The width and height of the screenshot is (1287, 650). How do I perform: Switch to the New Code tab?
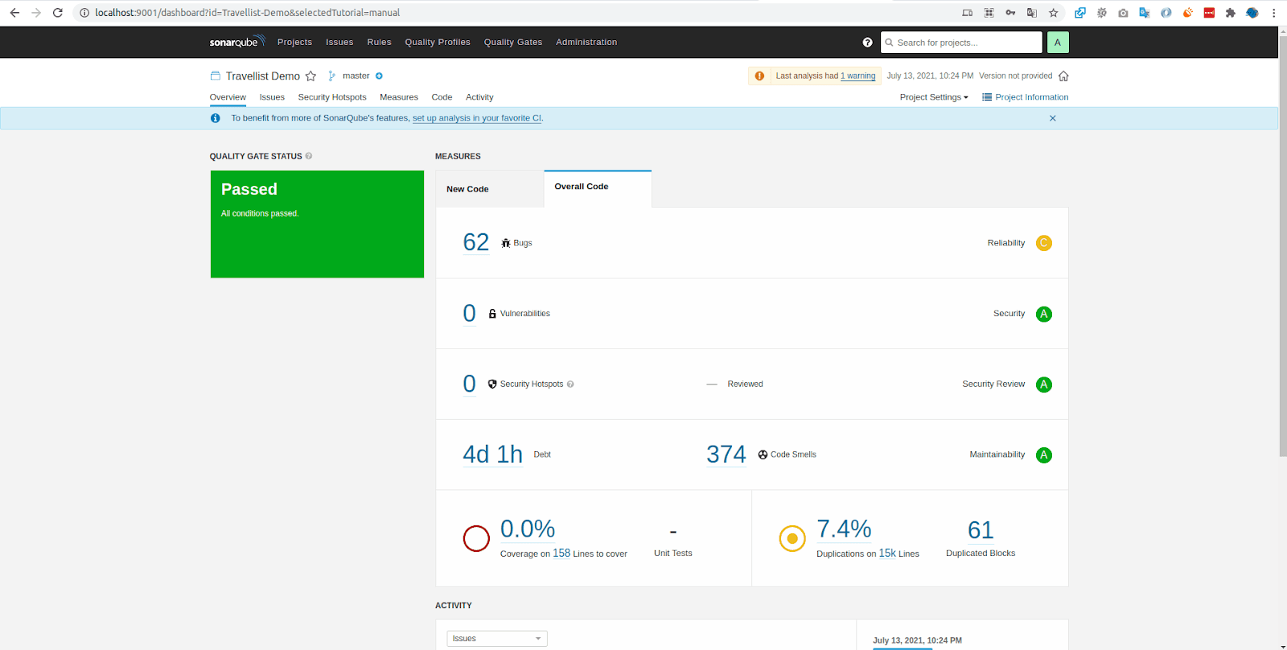[467, 189]
